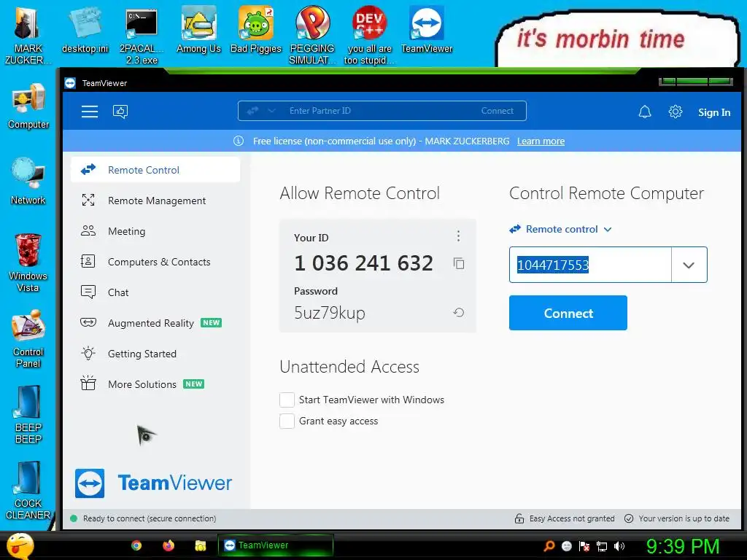Open the hamburger menu in TeamViewer
747x560 pixels.
tap(90, 112)
